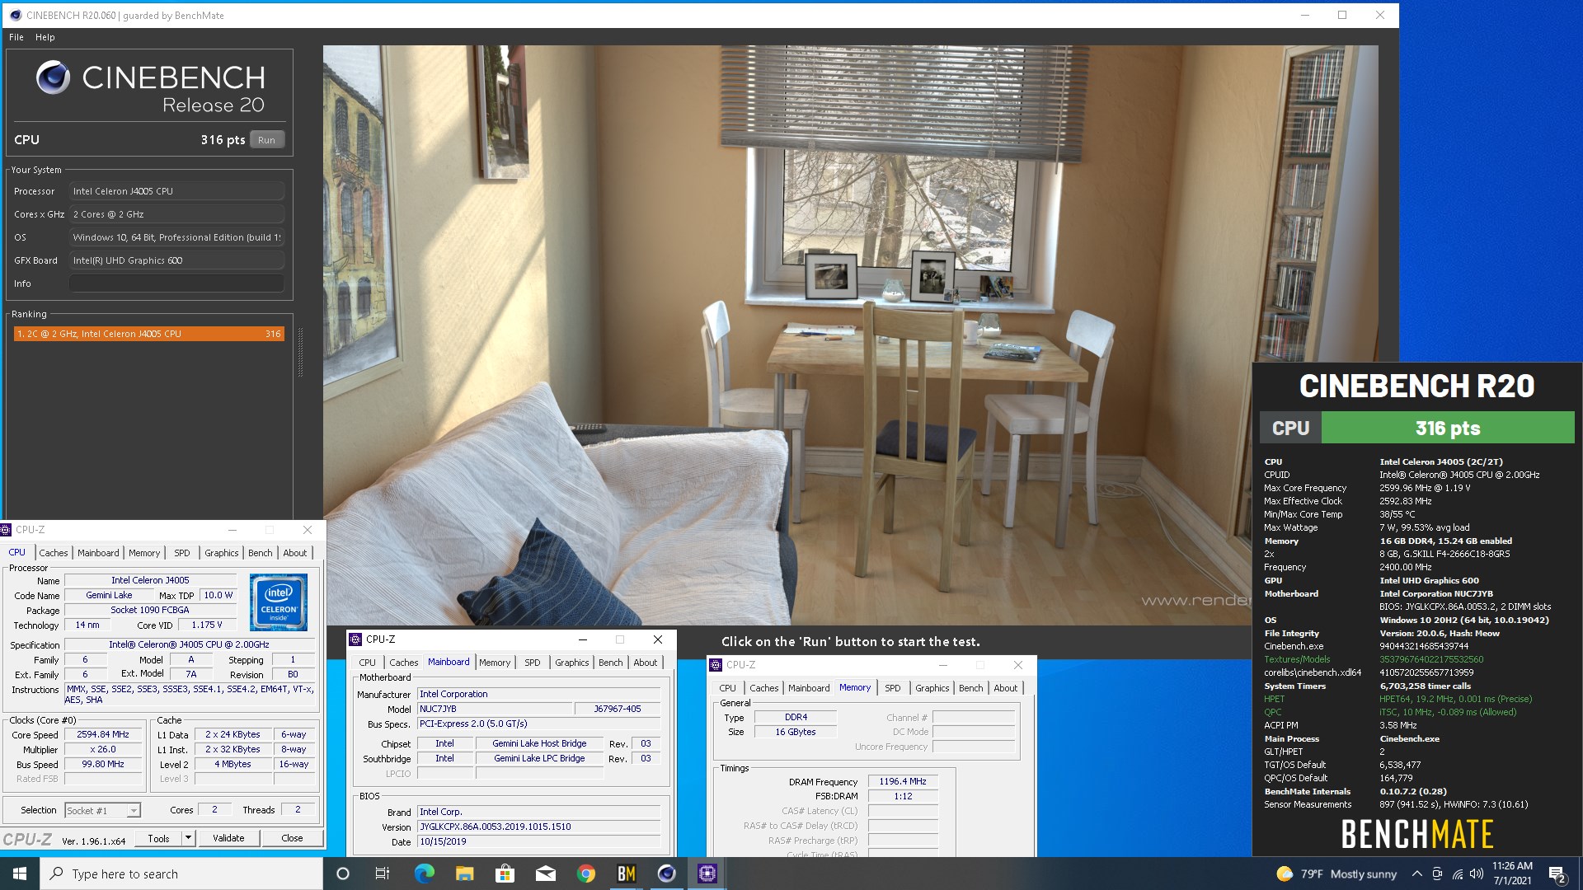This screenshot has height=890, width=1583.
Task: Open SPD tab in left CPU-Z window
Action: (182, 553)
